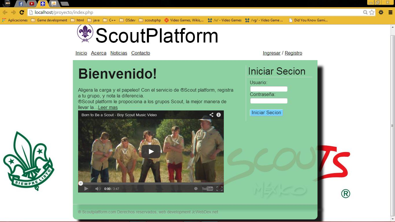Go to the Inicio page
This screenshot has width=395, height=222.
tap(81, 53)
